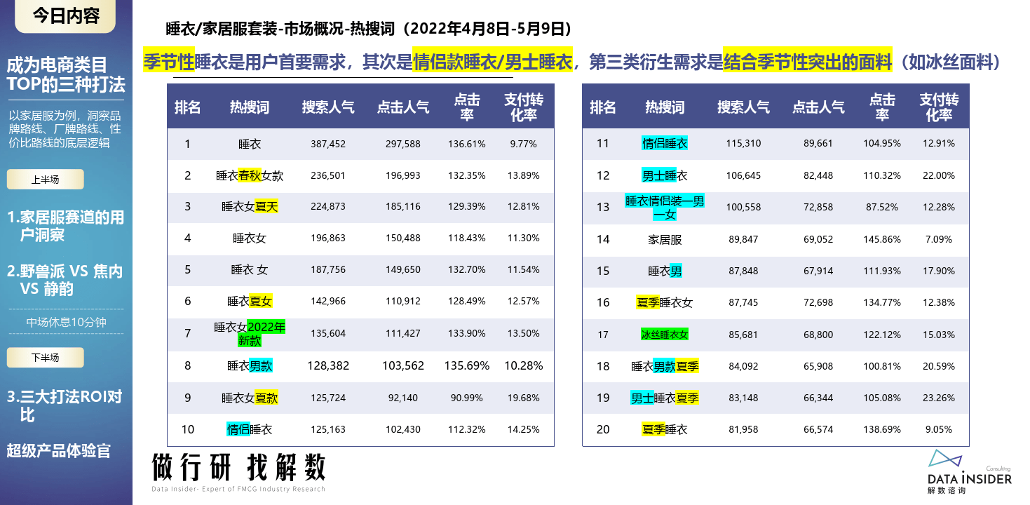Open agenda item 2.野兽派 VS 焦内 VS 静韵
1030x505 pixels.
(66, 280)
